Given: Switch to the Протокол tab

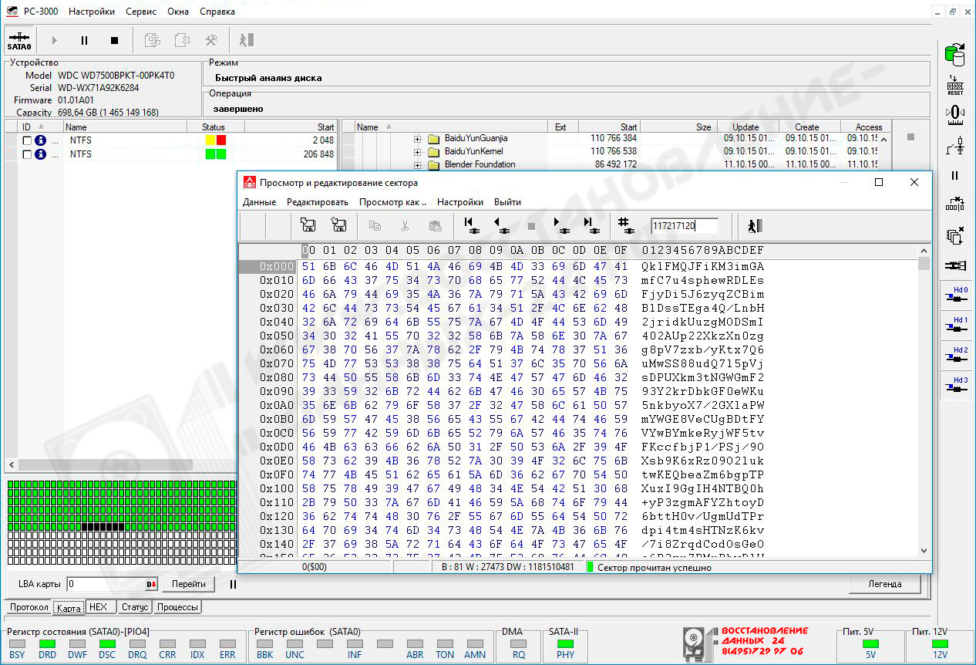Looking at the screenshot, I should coord(29,607).
